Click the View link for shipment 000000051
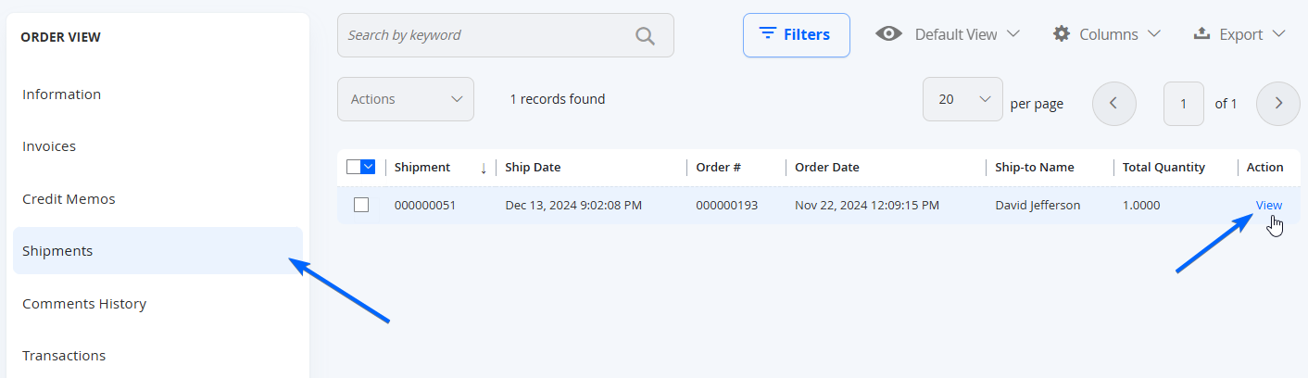The image size is (1308, 378). pyautogui.click(x=1268, y=205)
